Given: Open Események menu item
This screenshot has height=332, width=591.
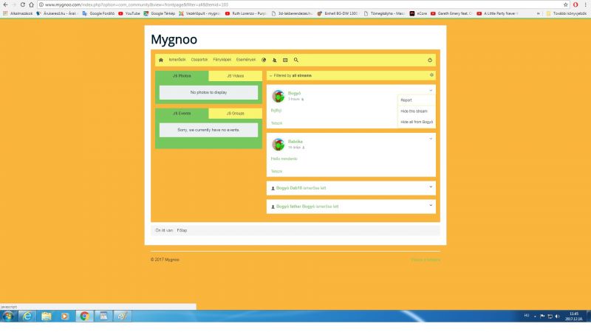Looking at the screenshot, I should pos(246,60).
